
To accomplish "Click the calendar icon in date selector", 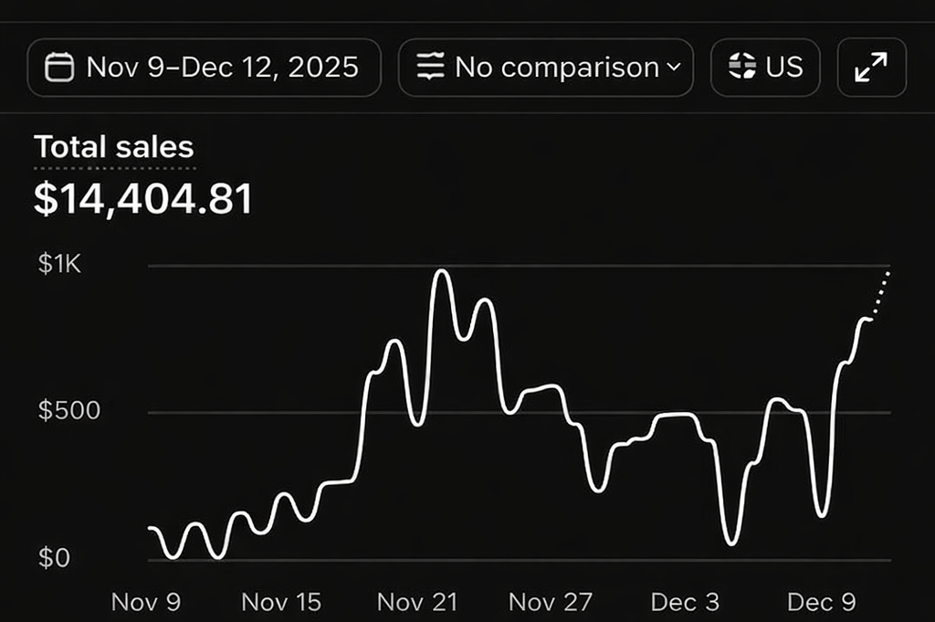I will pyautogui.click(x=59, y=68).
